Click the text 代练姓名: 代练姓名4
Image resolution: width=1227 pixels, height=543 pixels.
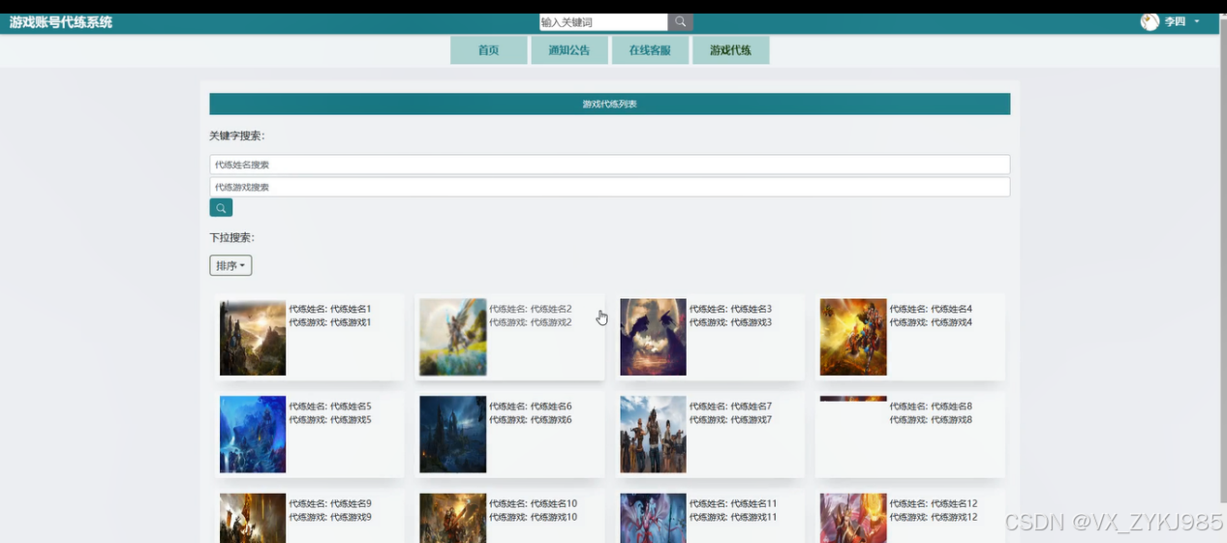[x=932, y=310]
